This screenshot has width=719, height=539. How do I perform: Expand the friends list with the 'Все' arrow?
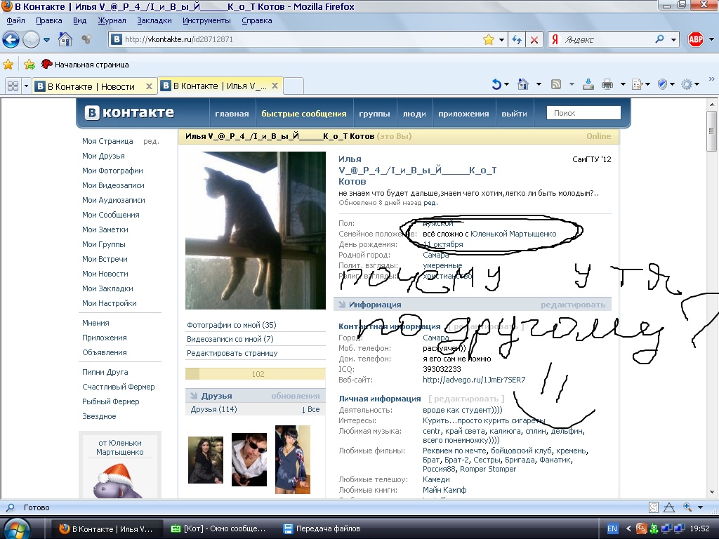click(x=310, y=409)
